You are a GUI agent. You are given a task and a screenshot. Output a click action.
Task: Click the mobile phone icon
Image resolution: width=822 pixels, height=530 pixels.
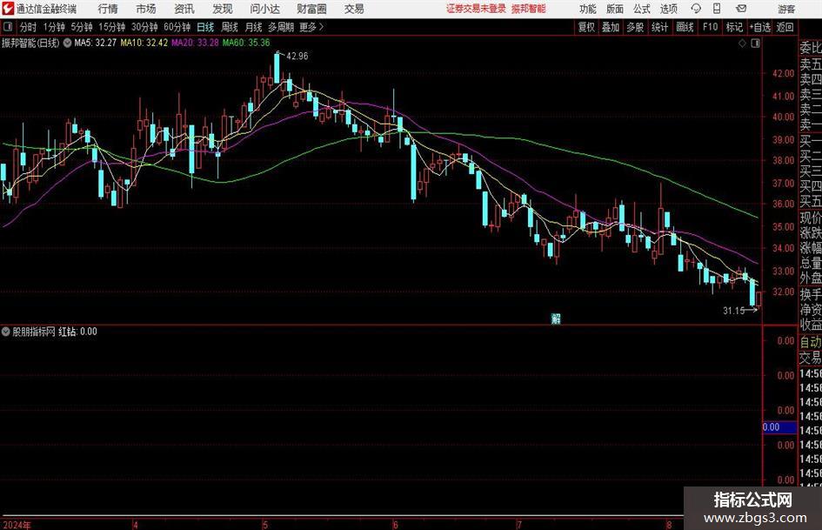(717, 9)
